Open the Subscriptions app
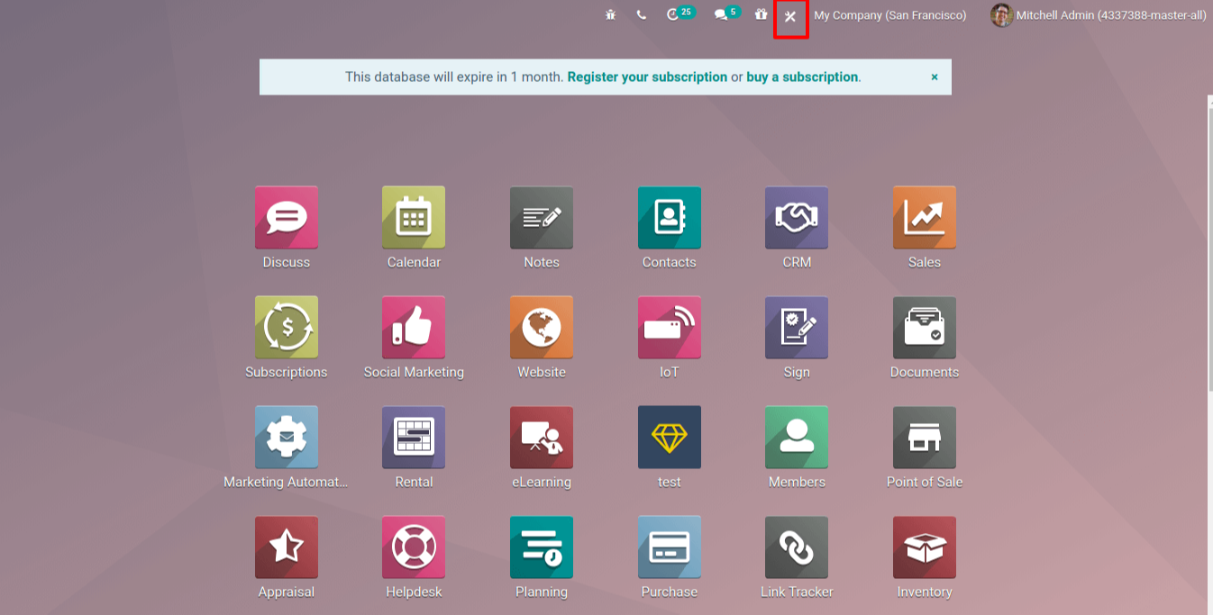Screen dimensions: 1213x615 point(287,328)
